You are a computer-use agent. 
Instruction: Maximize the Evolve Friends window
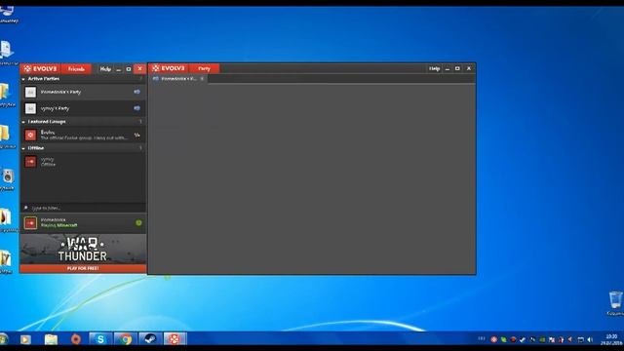[128, 69]
